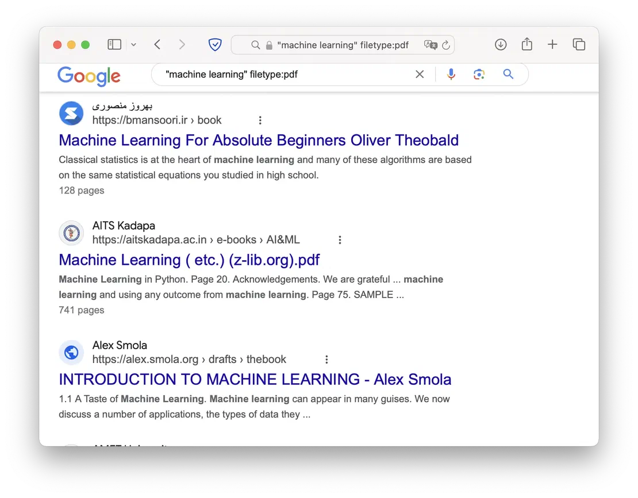Go back with the left arrow

click(157, 44)
